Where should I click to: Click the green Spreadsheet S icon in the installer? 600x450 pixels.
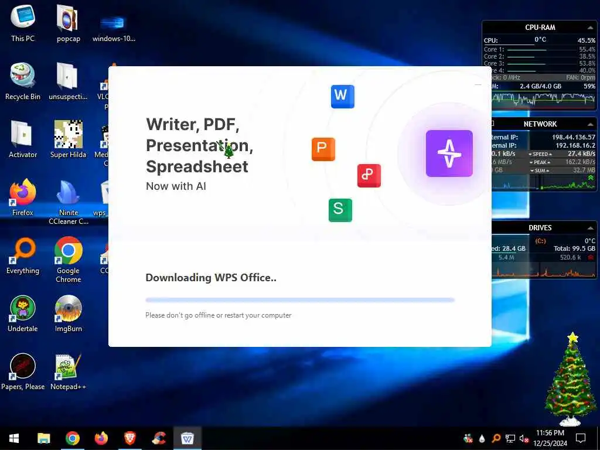(x=340, y=210)
